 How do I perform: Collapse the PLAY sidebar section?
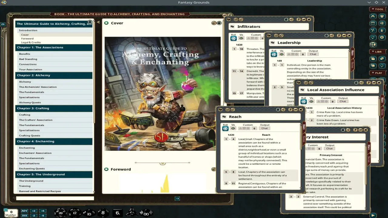point(377,73)
